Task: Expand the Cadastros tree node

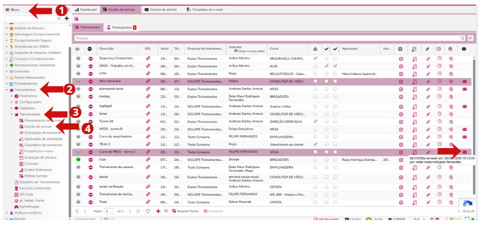Action: point(11,108)
